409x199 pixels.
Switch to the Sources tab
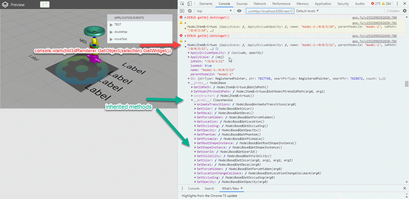pos(242,4)
